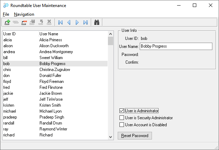Pick the jackie user row
219x150 pixels.
(55, 93)
